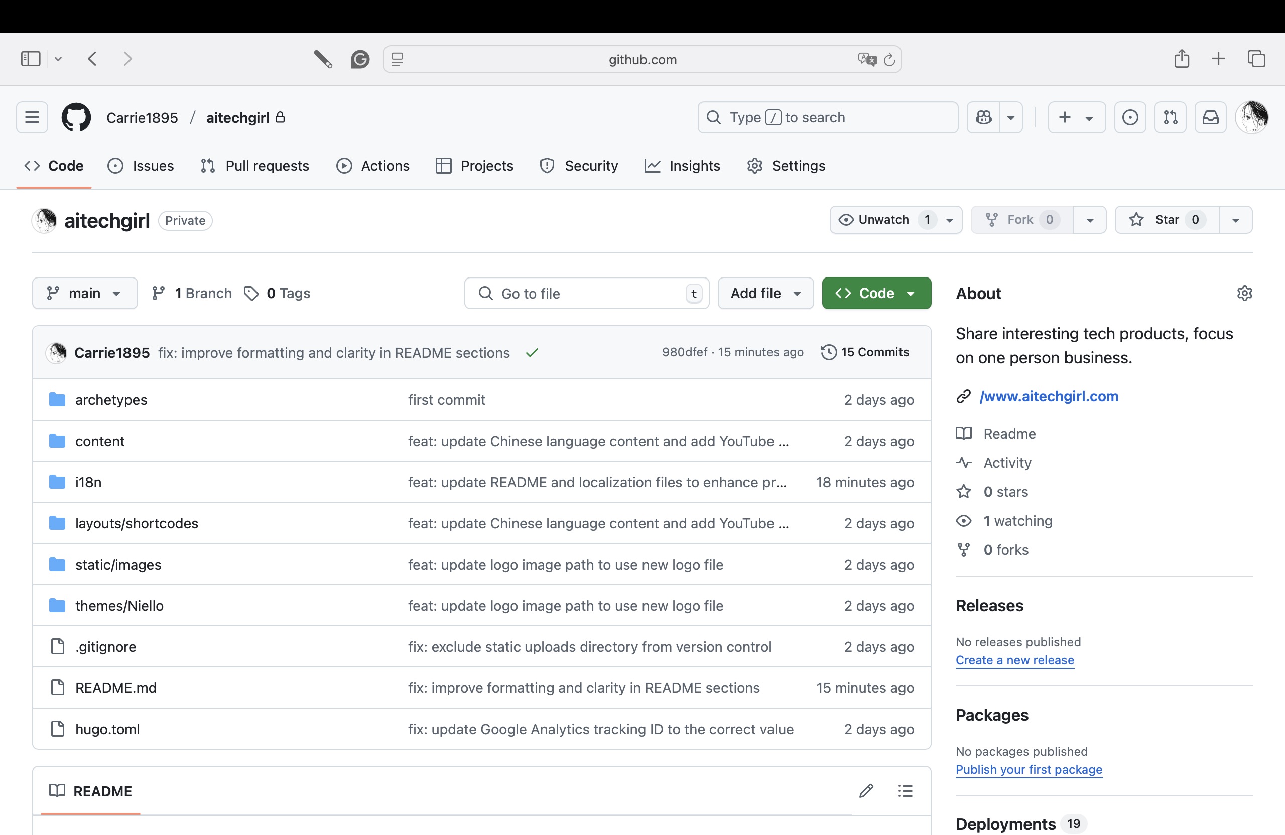Open the Pull requests tab
1285x835 pixels.
254,166
